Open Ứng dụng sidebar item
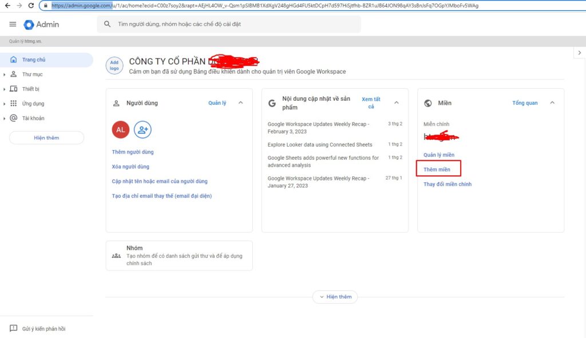 tap(33, 104)
